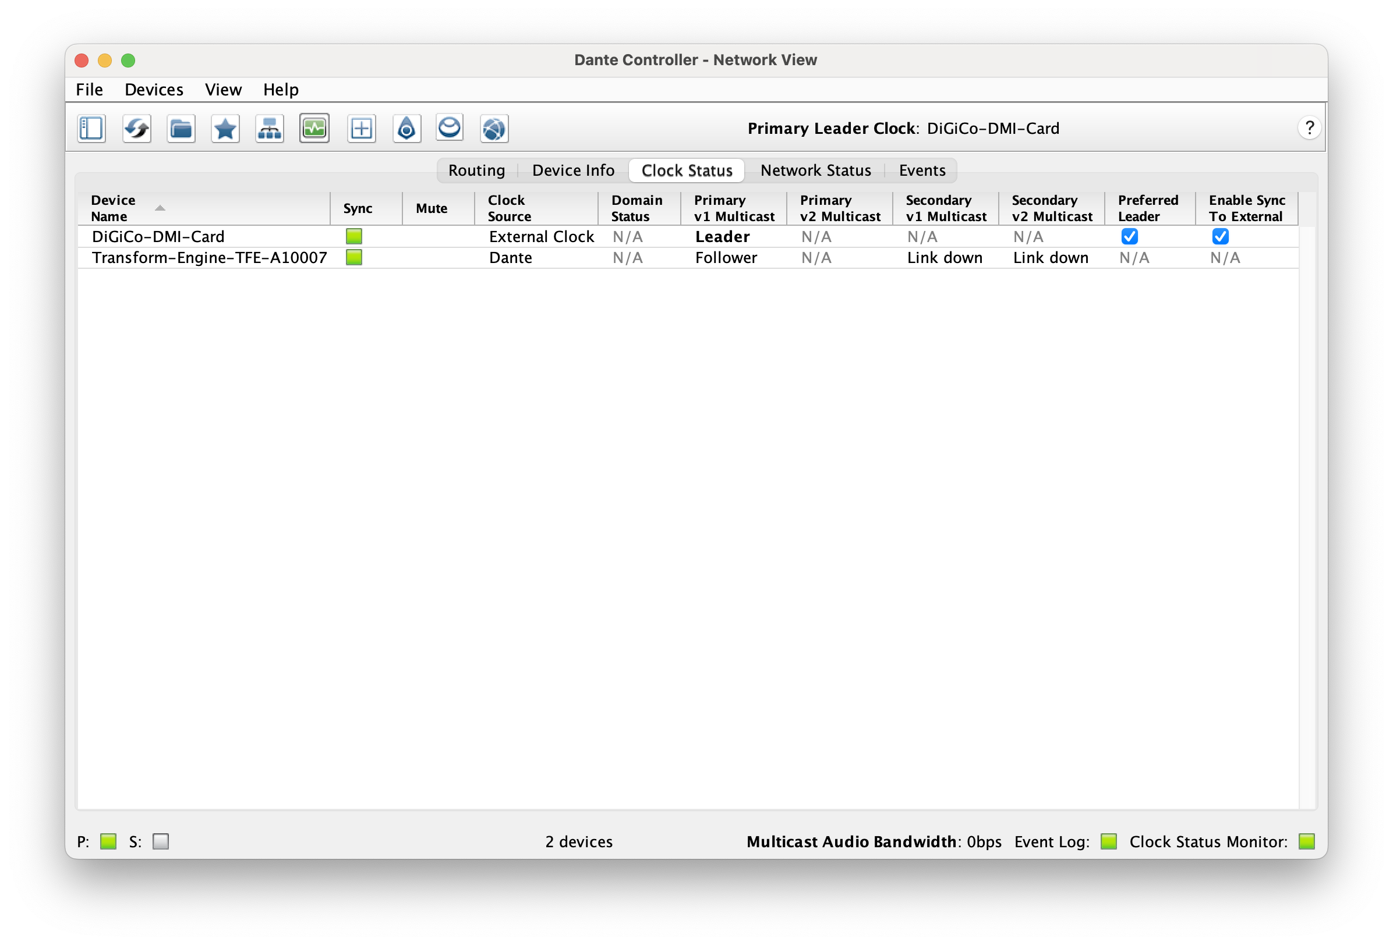This screenshot has width=1393, height=945.
Task: Open the Devices menu
Action: (x=154, y=90)
